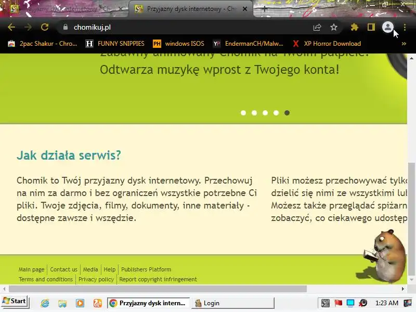The image size is (416, 312).
Task: Click the network monitor tray icon
Action: coord(350,303)
